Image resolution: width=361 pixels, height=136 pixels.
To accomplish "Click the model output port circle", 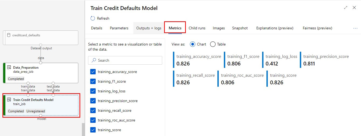I will pos(41,116).
